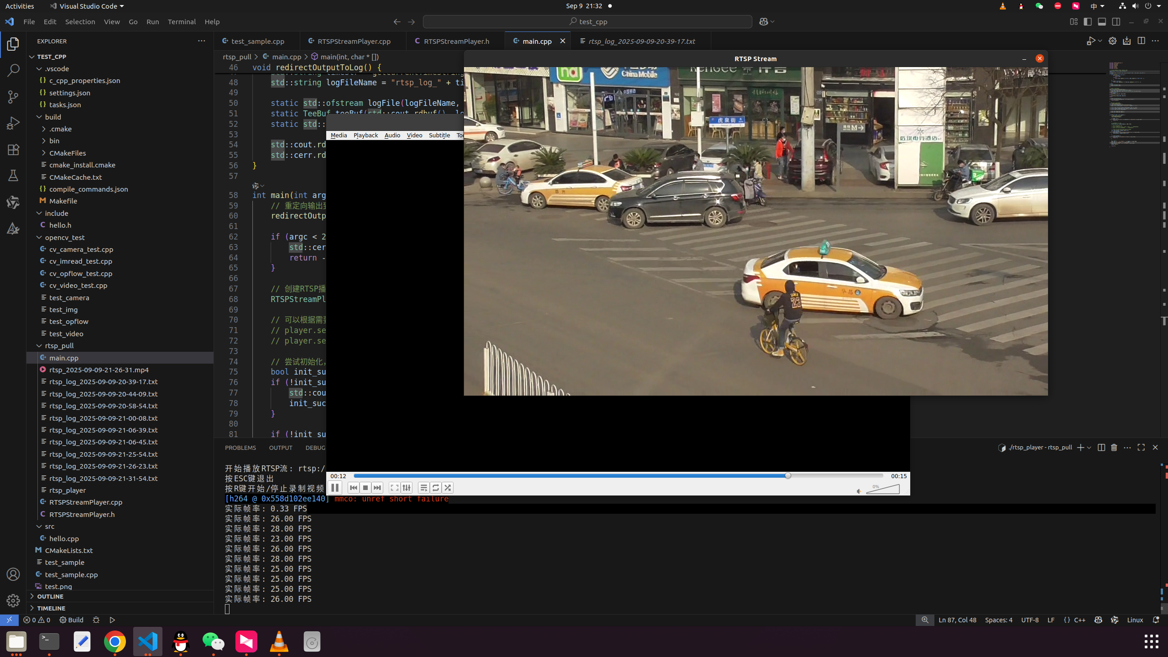Open the Testing flask view
This screenshot has height=657, width=1168.
13,176
